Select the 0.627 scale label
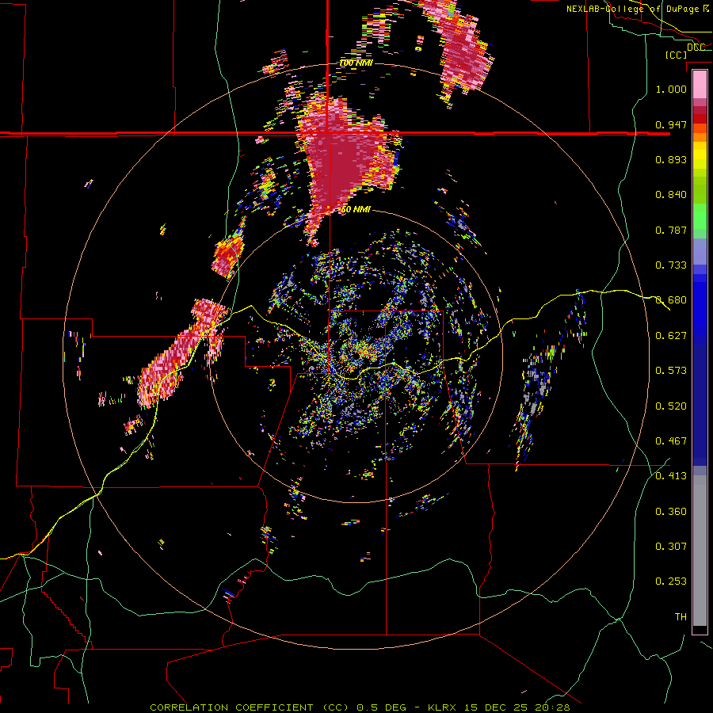713x713 pixels. coord(671,336)
